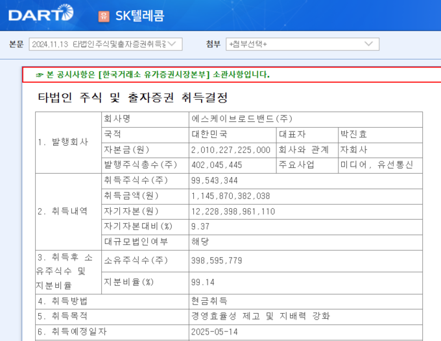This screenshot has width=441, height=341.
Task: Click the label 발행주식총수(주)
Action: 141,165
